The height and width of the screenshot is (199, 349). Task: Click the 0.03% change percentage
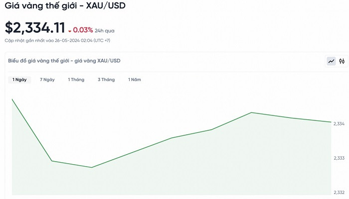click(83, 30)
